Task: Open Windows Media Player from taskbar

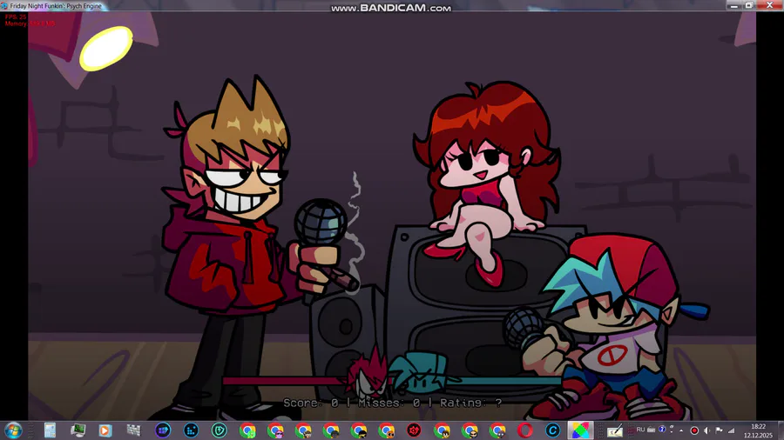Action: (x=105, y=430)
